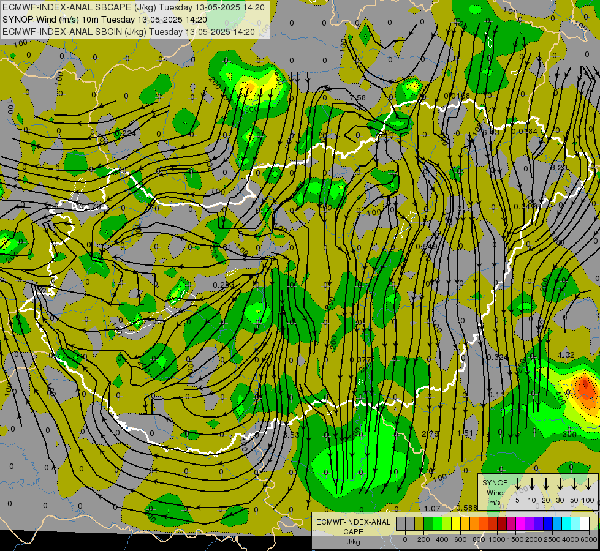Click the '1.32' value on the map
The width and height of the screenshot is (600, 551).
tap(566, 355)
